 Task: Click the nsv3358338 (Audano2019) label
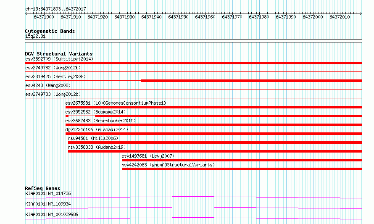(x=97, y=147)
